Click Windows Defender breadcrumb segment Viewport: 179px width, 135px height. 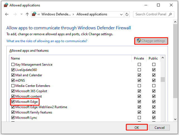(56, 14)
